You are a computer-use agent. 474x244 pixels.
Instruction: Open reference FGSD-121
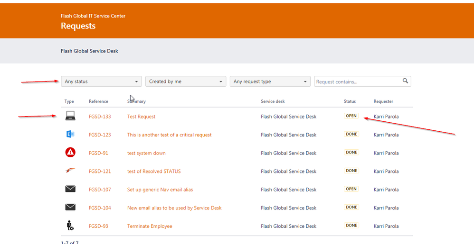pyautogui.click(x=100, y=172)
